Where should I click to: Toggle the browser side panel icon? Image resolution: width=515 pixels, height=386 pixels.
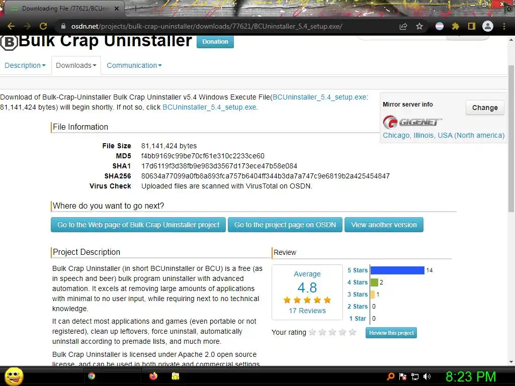[x=472, y=26]
